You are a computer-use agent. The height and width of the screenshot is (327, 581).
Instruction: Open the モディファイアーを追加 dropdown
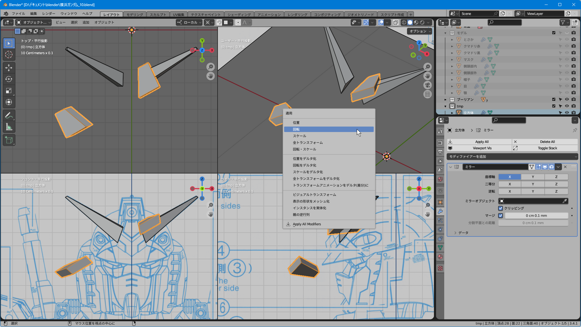(512, 157)
